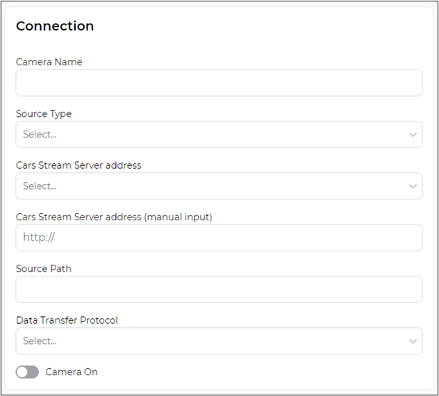
Task: Click the Source Type label
Action: [44, 114]
